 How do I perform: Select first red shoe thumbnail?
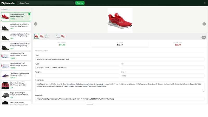(x=37, y=36)
